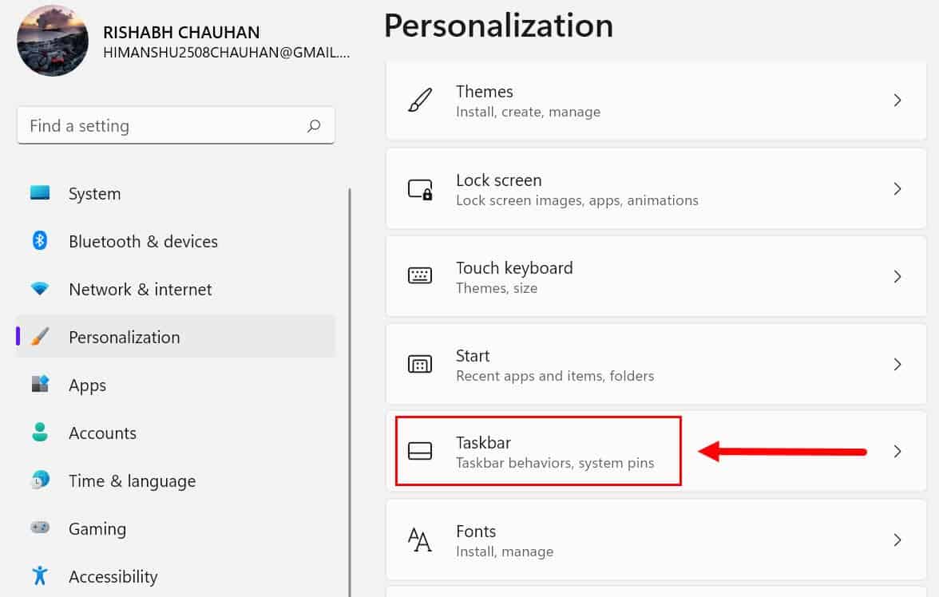This screenshot has width=939, height=597.
Task: Click the System monitor icon in sidebar
Action: click(x=40, y=193)
